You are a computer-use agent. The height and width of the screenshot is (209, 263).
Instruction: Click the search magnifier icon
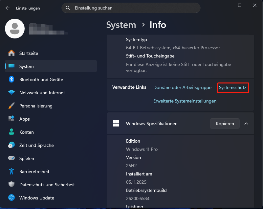tap(68, 8)
